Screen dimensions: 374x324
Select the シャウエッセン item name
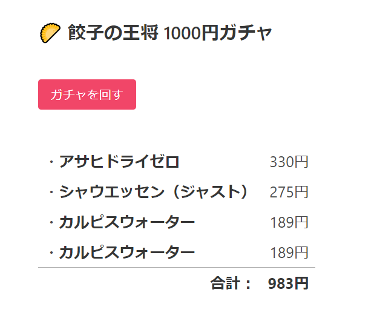click(111, 192)
